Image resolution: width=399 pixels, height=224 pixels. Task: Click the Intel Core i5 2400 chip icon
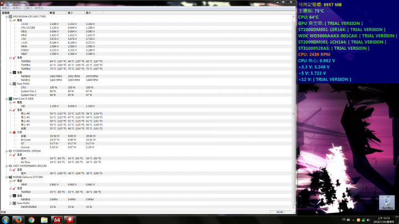[x=11, y=99]
